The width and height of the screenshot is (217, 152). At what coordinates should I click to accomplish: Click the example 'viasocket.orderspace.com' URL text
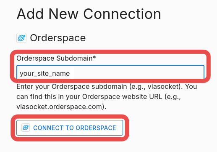(61, 107)
